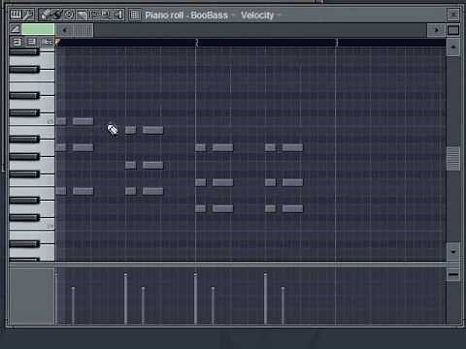Click the tall velocity bar at bar 2 start

pos(195,299)
